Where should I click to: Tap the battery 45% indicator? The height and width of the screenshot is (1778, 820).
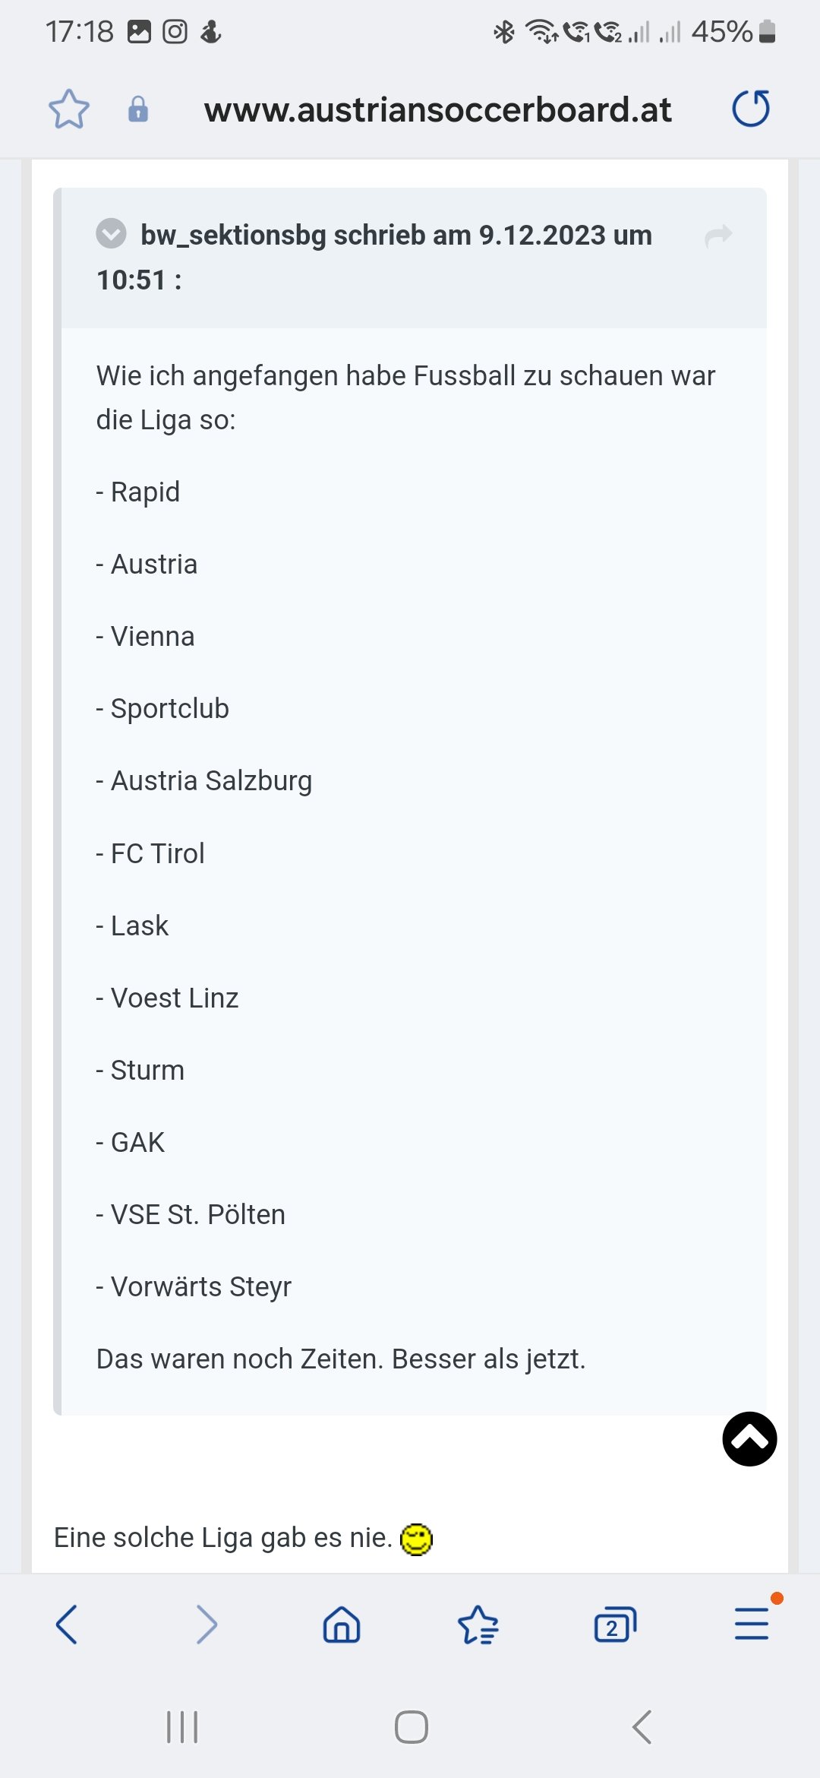point(733,31)
